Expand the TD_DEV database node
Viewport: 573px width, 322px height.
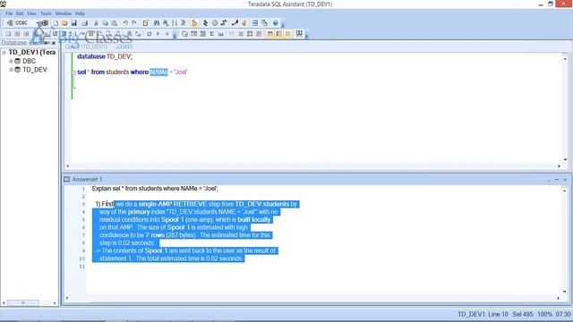click(x=11, y=70)
